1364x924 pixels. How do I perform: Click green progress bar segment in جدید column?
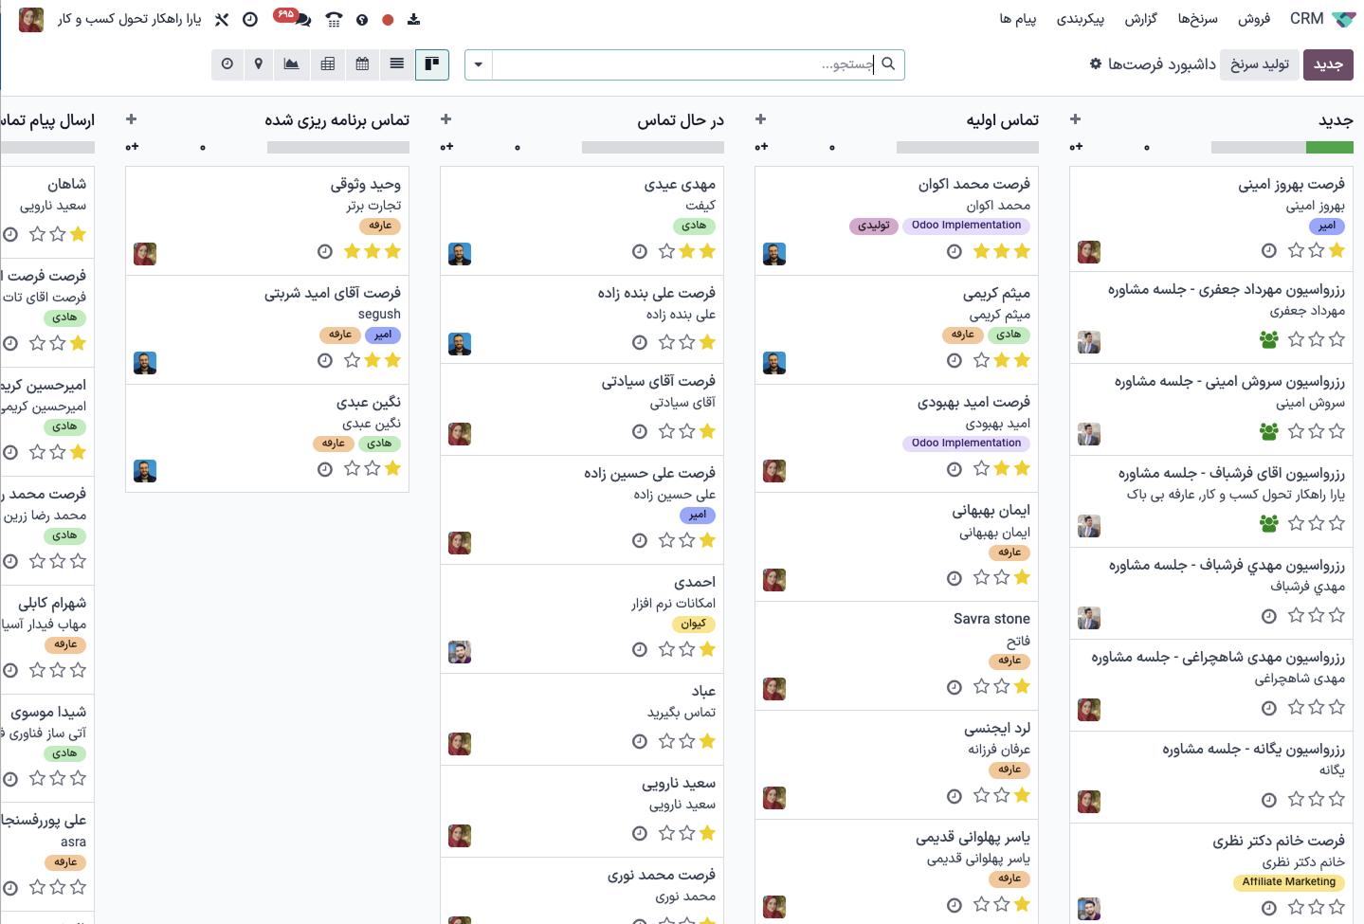coord(1329,147)
